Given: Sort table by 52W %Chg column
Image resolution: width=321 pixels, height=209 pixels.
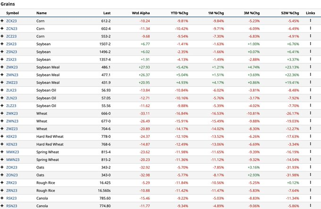Looking at the screenshot, I should click(290, 13).
